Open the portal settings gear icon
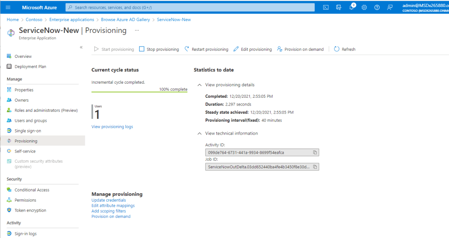 click(x=364, y=7)
